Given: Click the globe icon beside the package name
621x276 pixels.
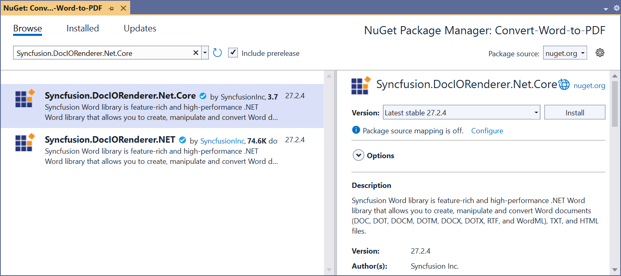Looking at the screenshot, I should (x=563, y=85).
